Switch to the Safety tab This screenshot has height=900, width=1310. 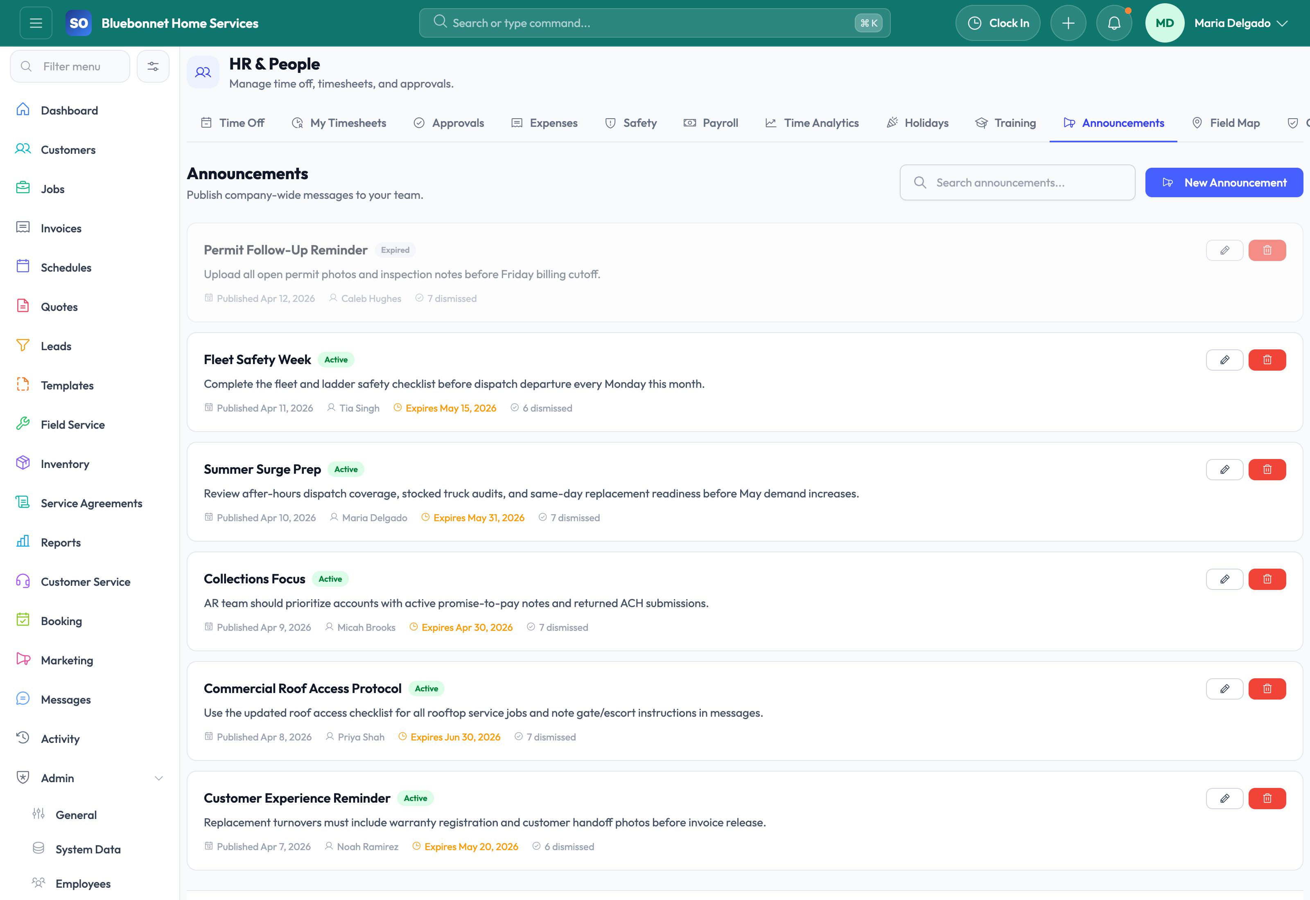click(x=631, y=123)
